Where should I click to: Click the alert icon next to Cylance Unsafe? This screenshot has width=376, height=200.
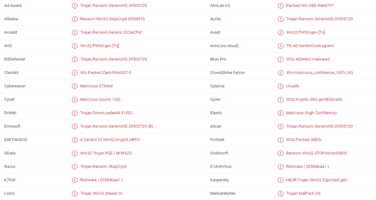(280, 86)
